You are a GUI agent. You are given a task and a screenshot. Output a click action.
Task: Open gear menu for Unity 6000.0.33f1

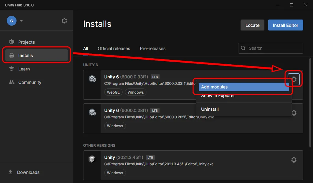click(294, 79)
